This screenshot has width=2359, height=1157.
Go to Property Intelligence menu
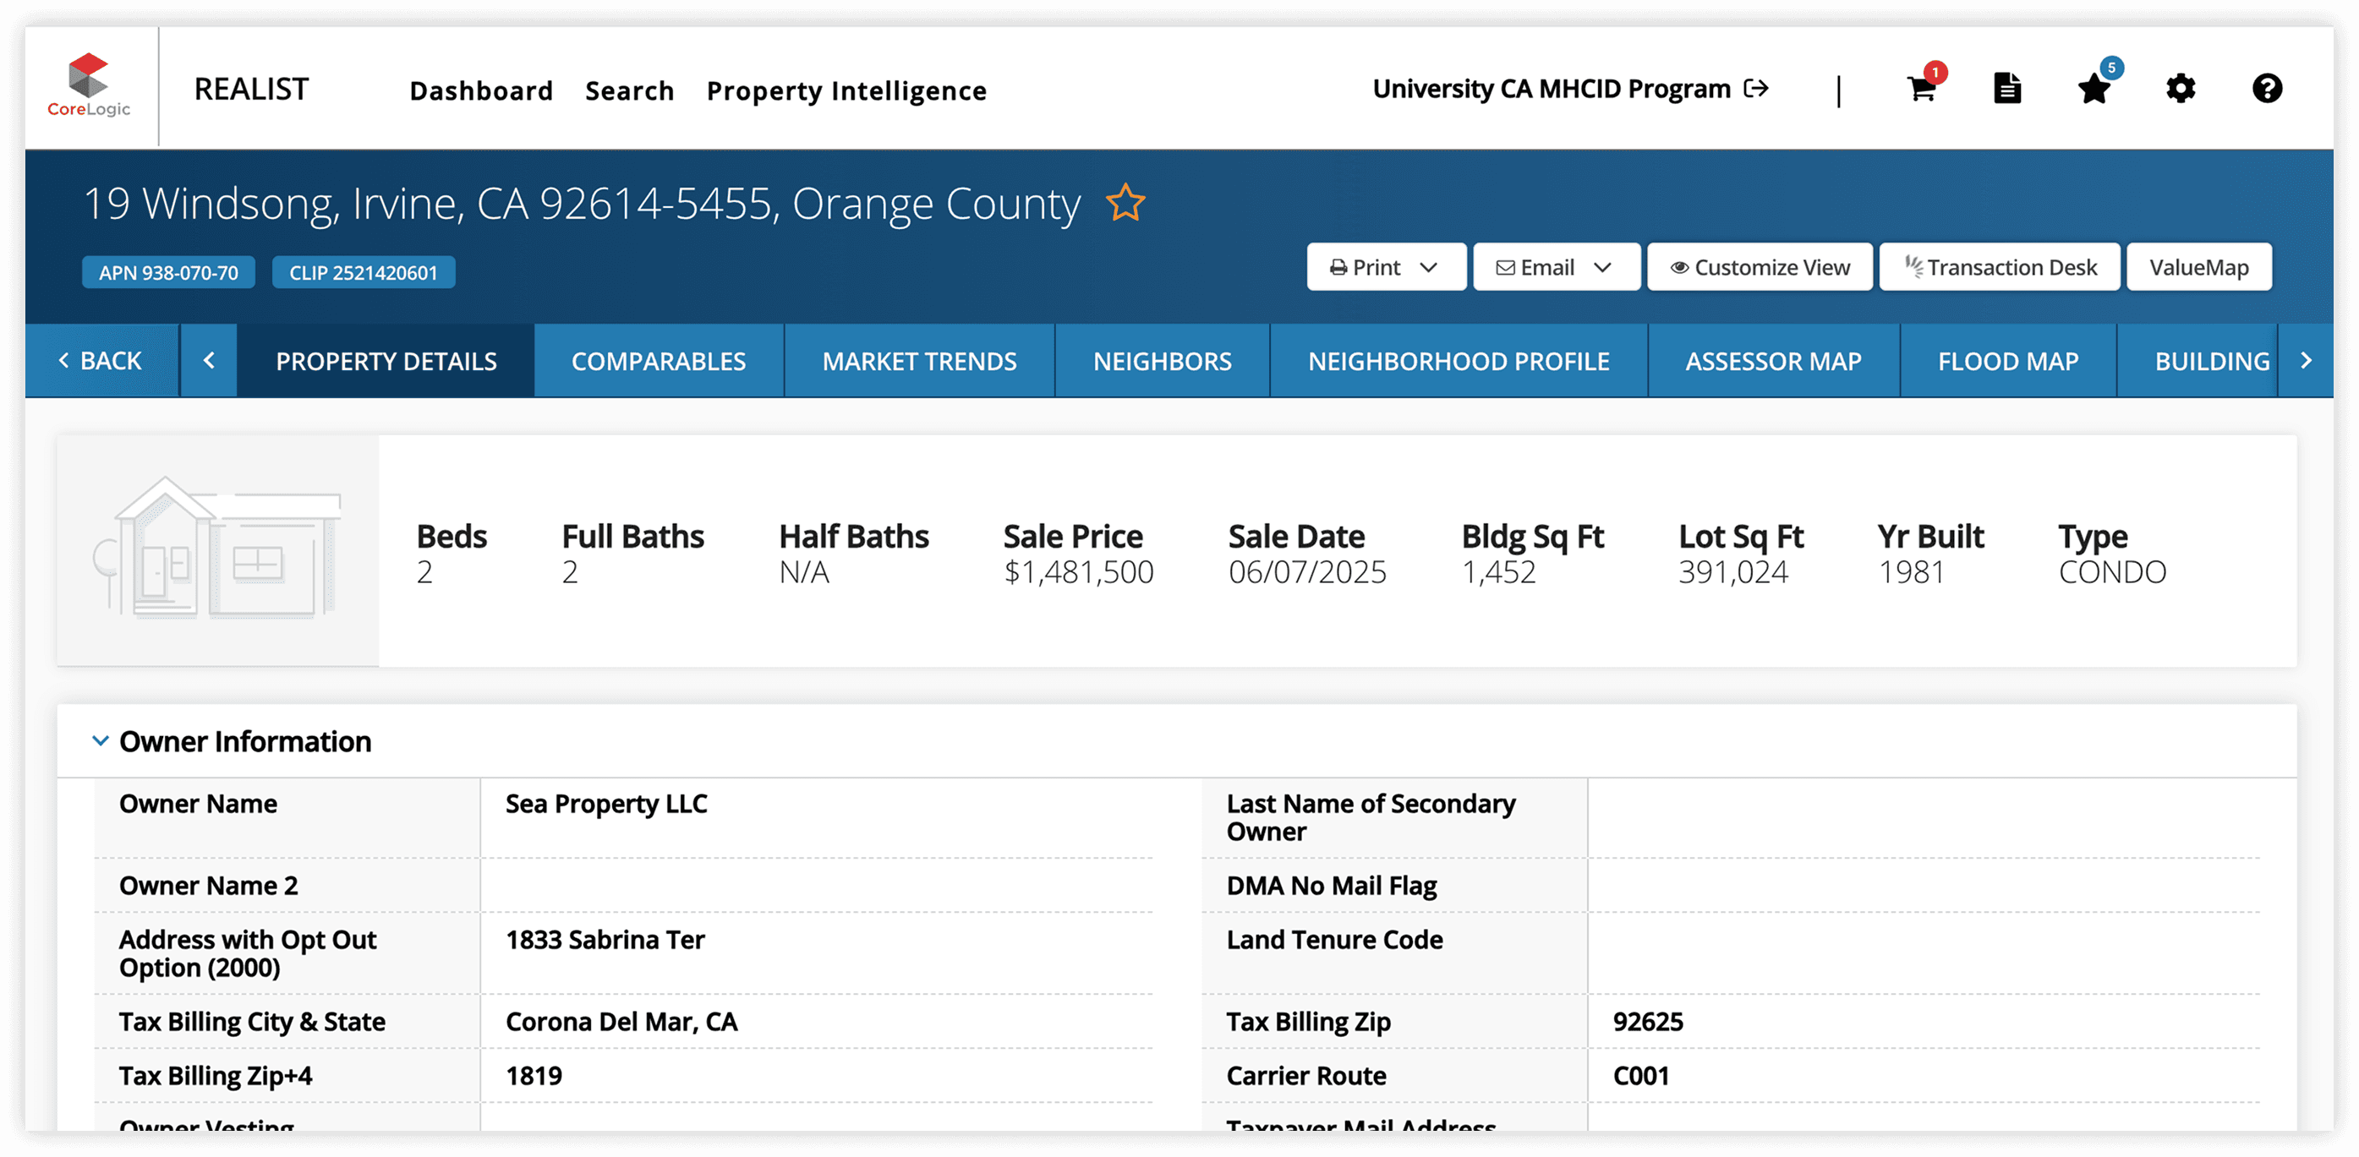[x=846, y=90]
